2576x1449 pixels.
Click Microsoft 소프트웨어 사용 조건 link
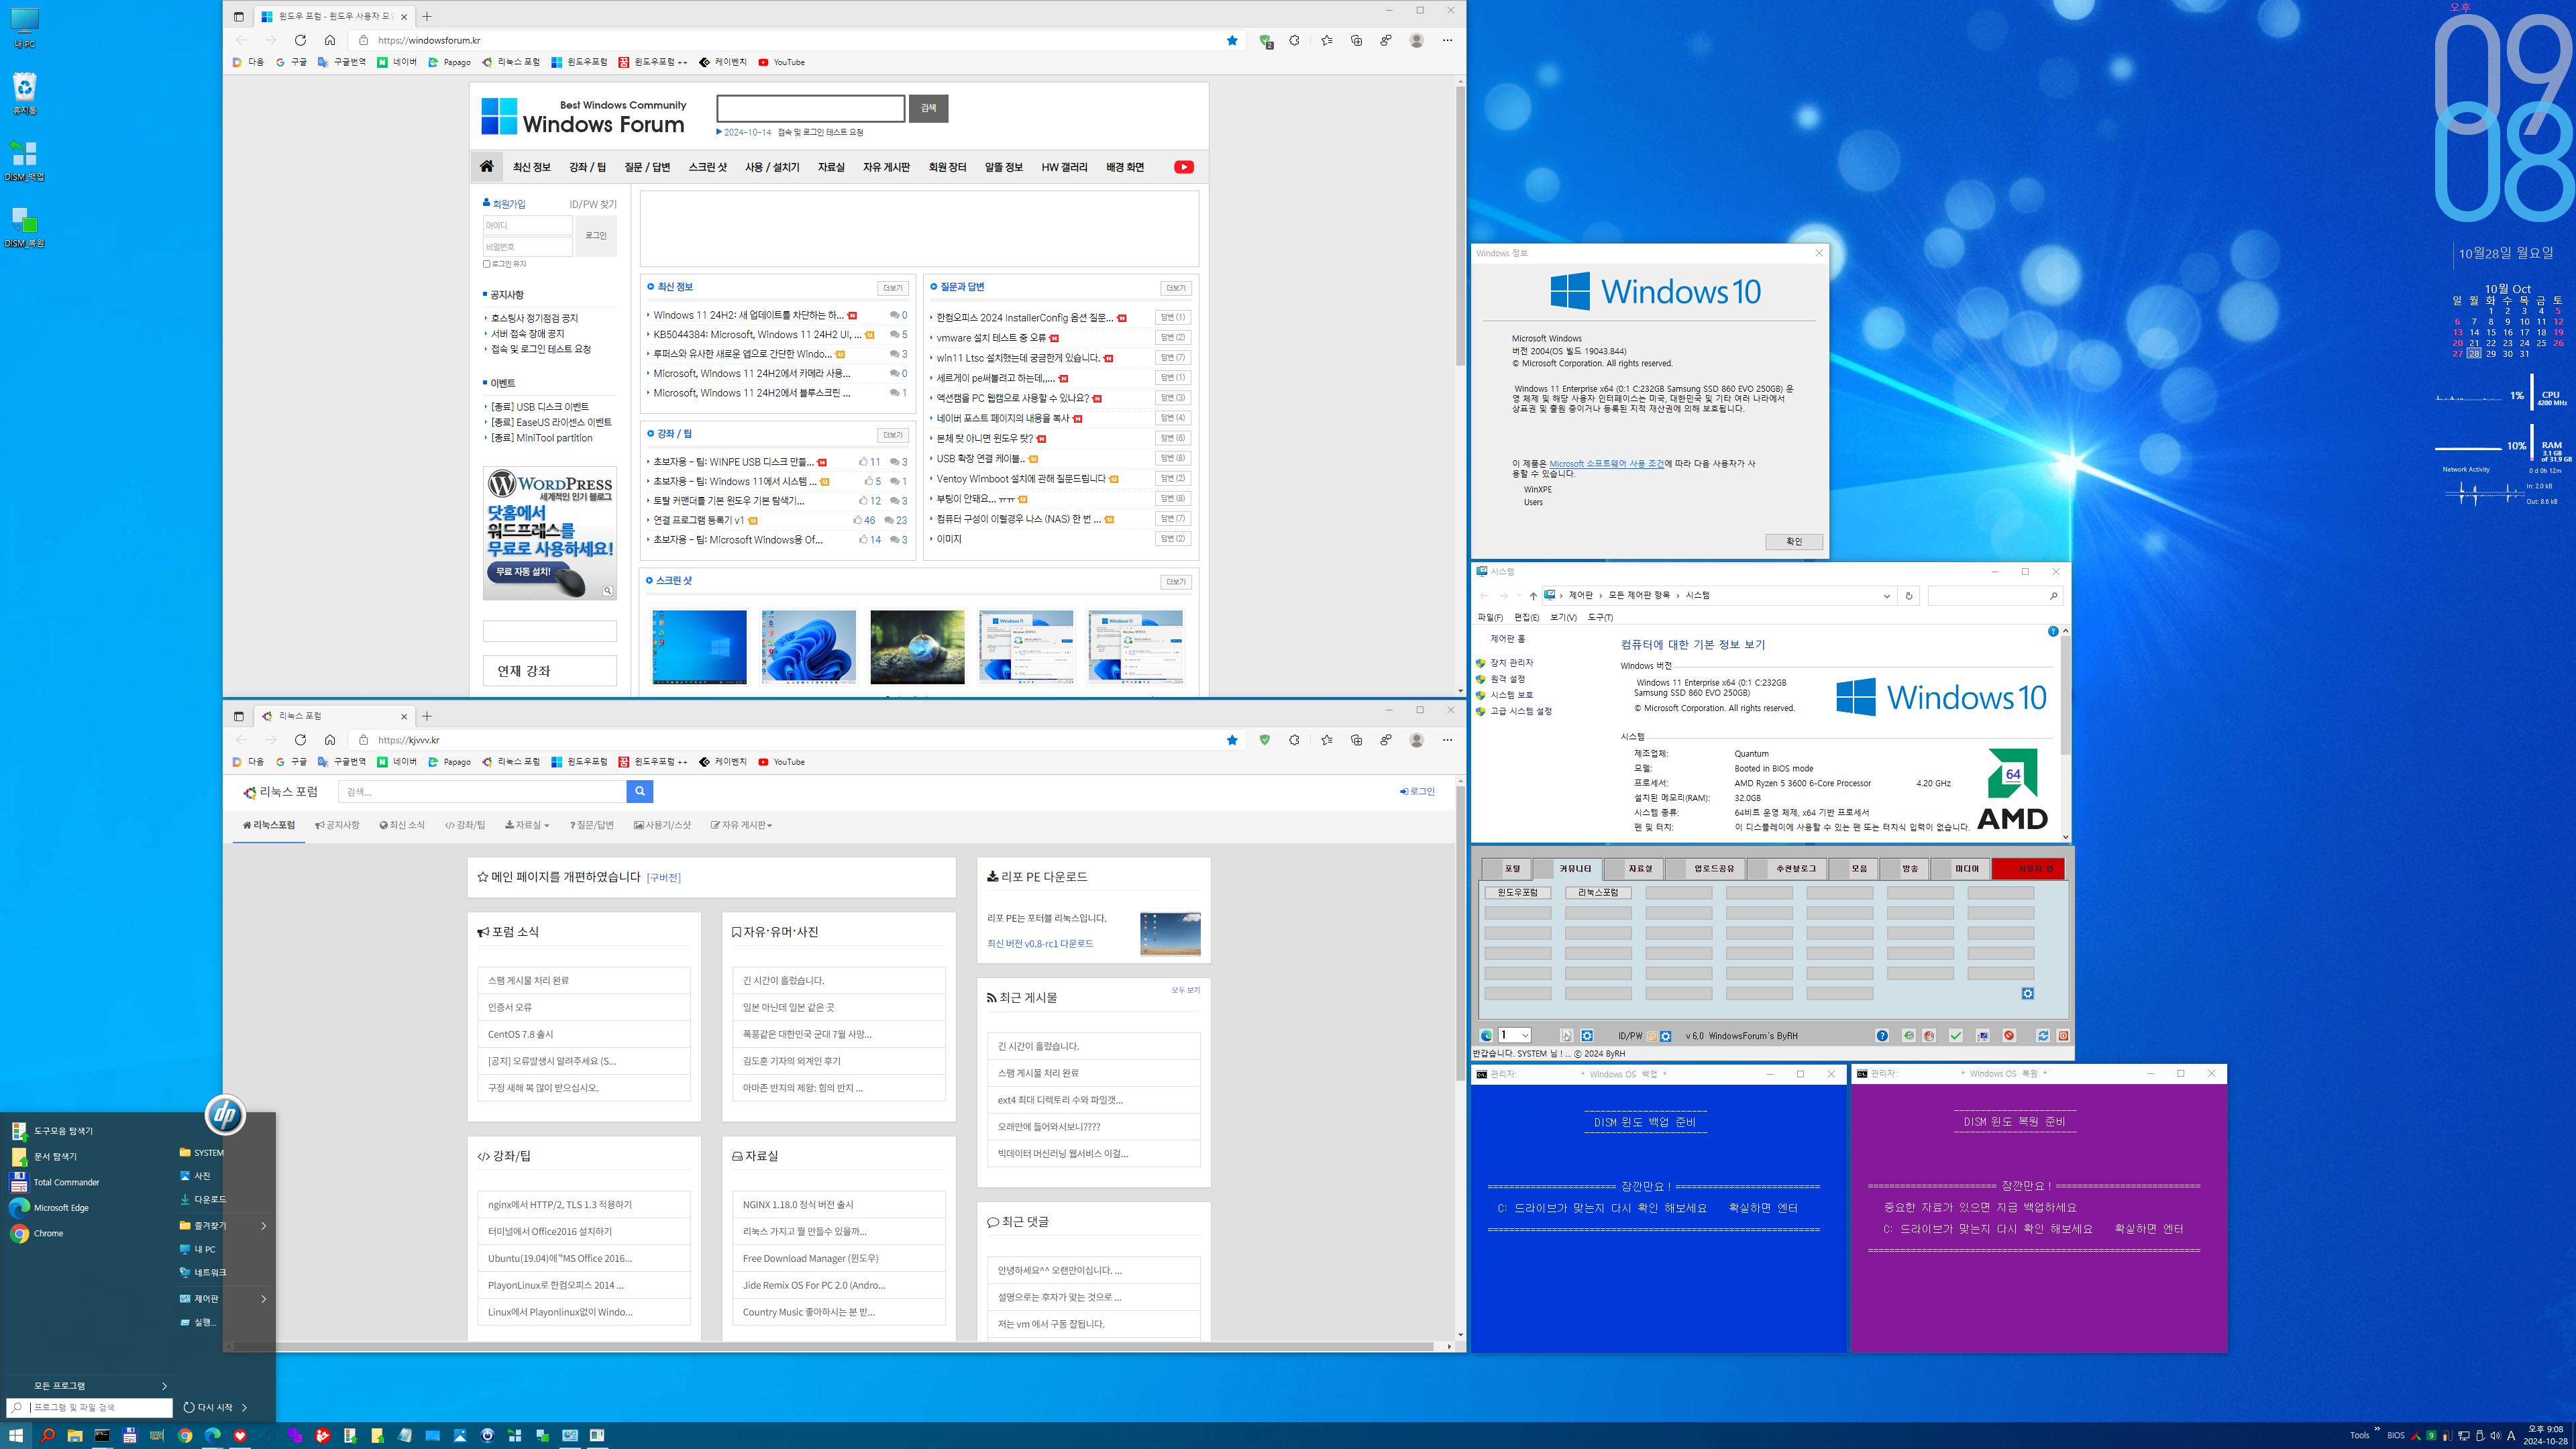tap(1606, 463)
